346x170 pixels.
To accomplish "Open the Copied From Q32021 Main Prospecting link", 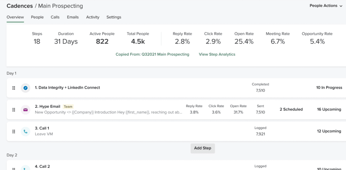I will click(x=152, y=54).
